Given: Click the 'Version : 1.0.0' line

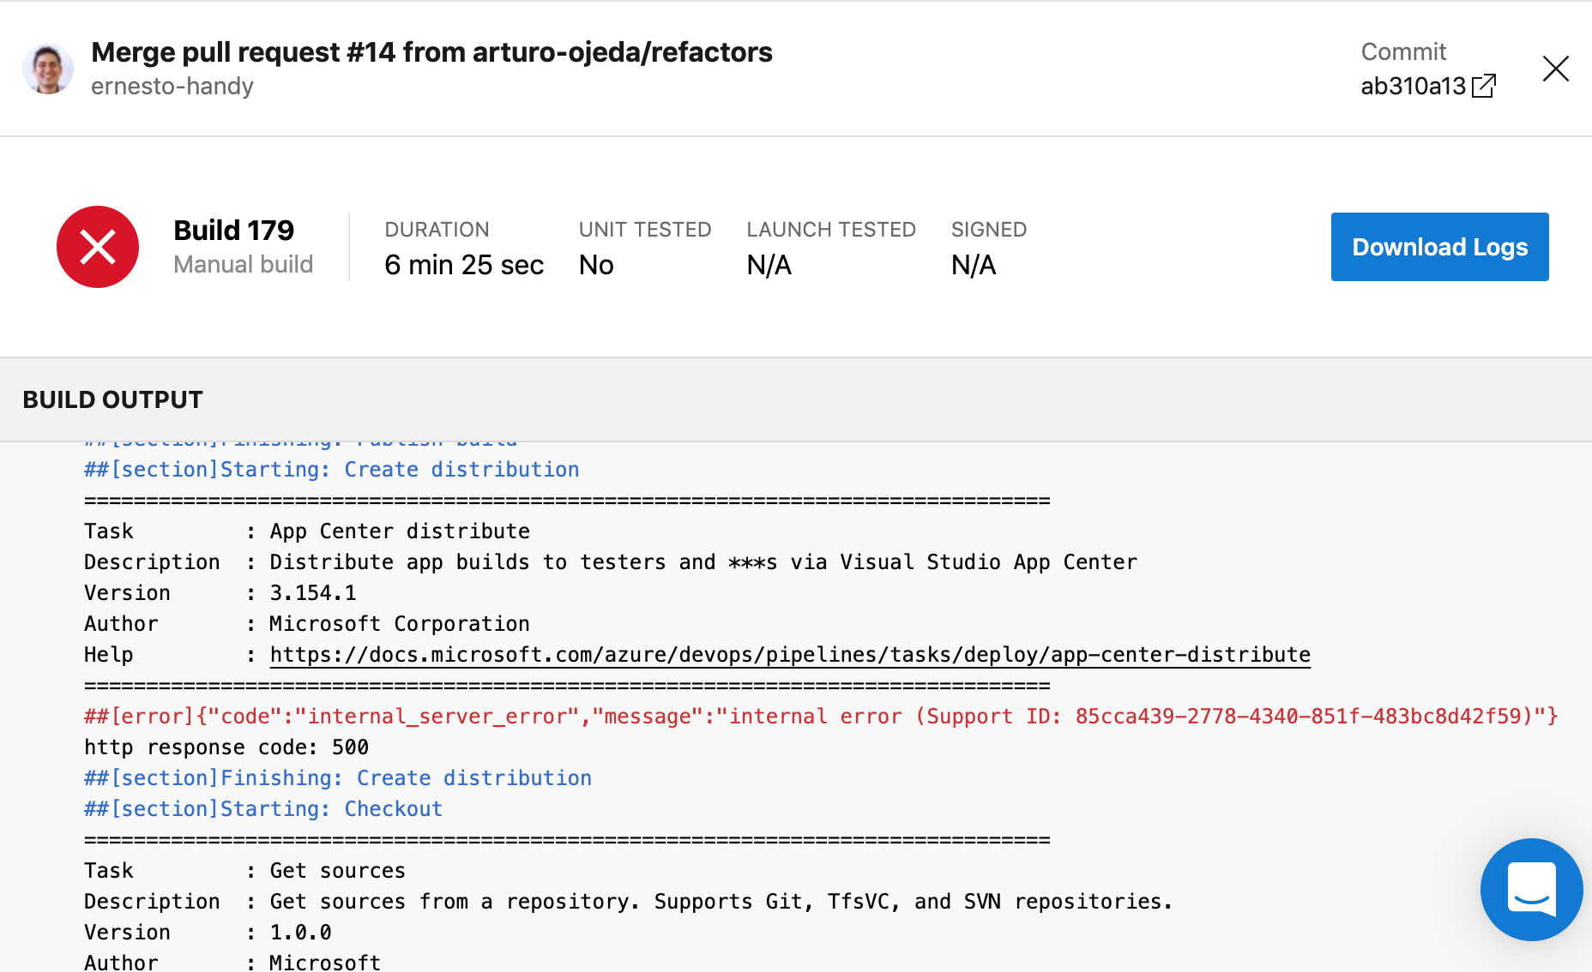Looking at the screenshot, I should [208, 933].
